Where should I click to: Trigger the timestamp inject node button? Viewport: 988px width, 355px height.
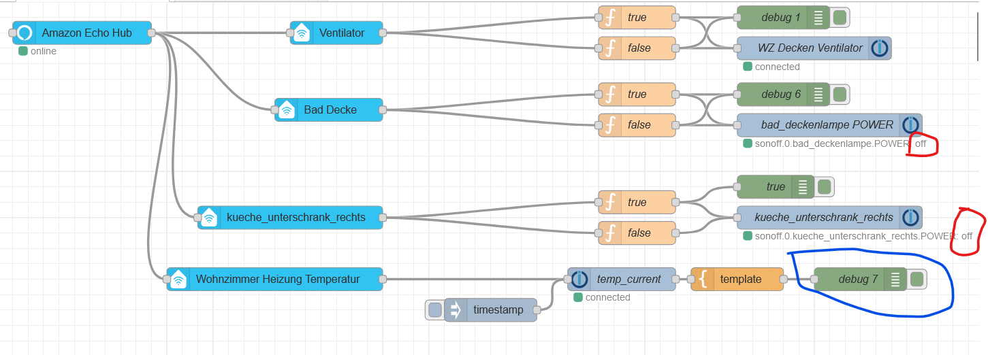click(434, 310)
